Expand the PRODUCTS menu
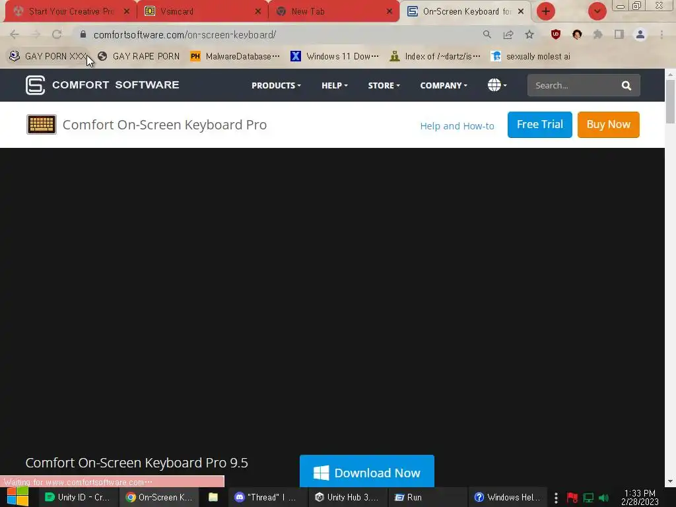The width and height of the screenshot is (676, 507). [276, 85]
